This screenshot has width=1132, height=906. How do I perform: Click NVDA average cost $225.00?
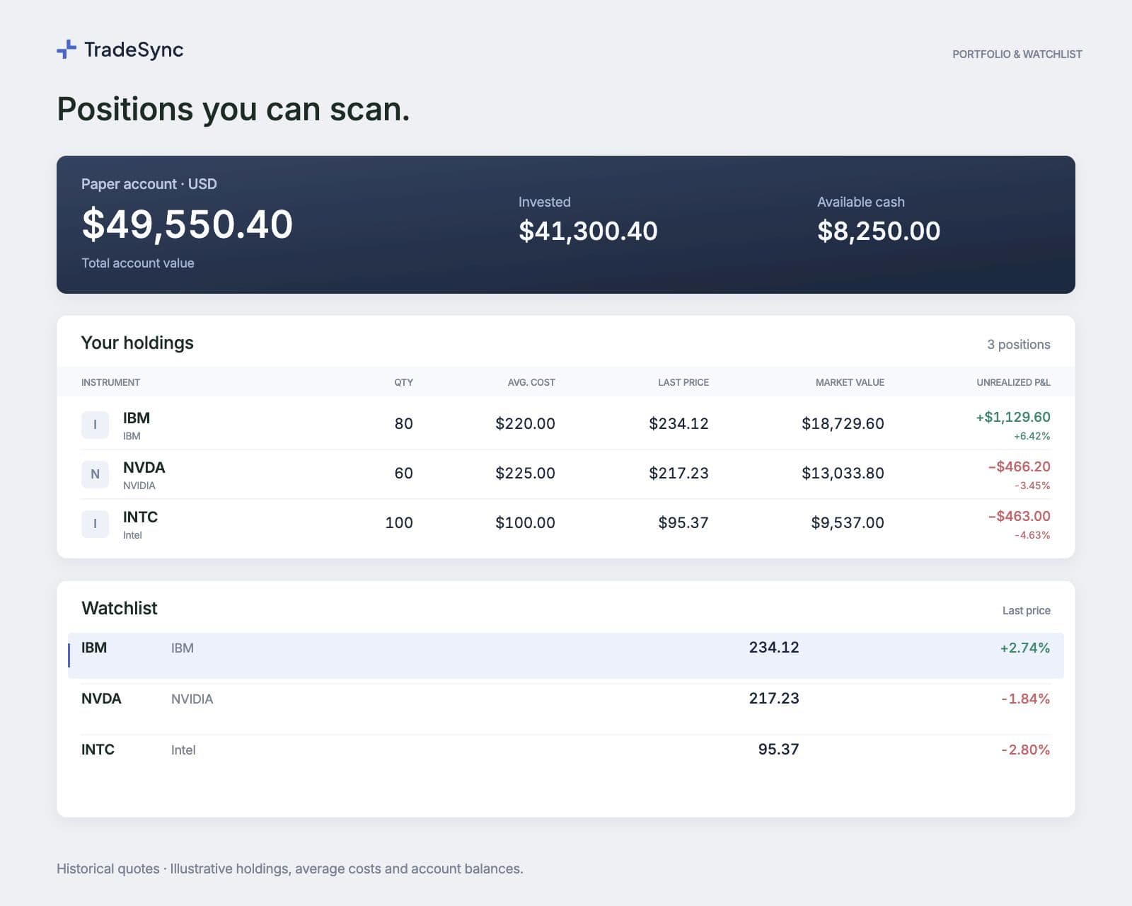coord(525,473)
